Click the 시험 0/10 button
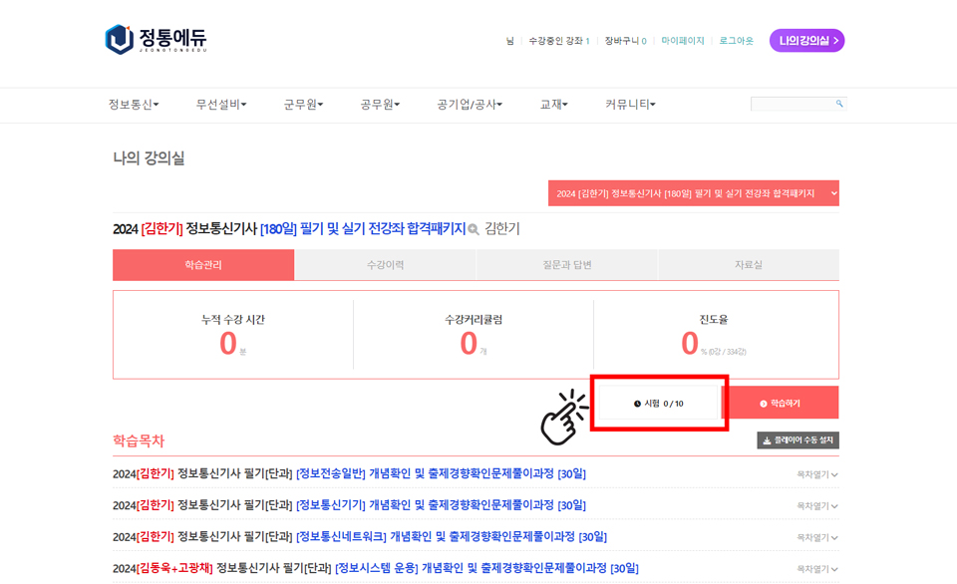957x584 pixels. point(659,404)
